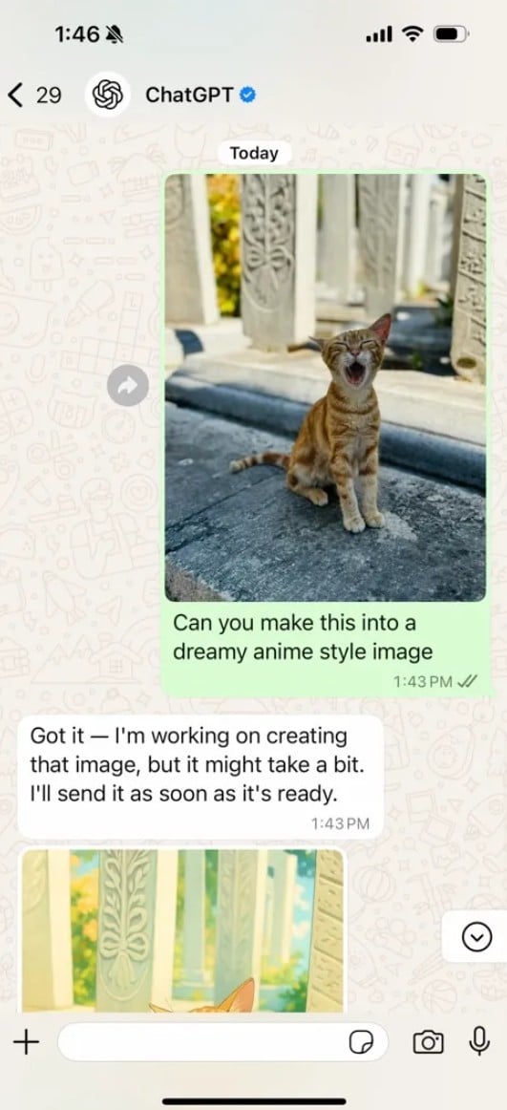
Task: Jump to latest with down chevron button
Action: [x=475, y=936]
